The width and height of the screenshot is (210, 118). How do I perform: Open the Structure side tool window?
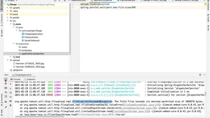click(2, 20)
